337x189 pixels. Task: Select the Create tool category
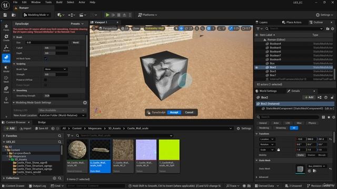pyautogui.click(x=6, y=37)
